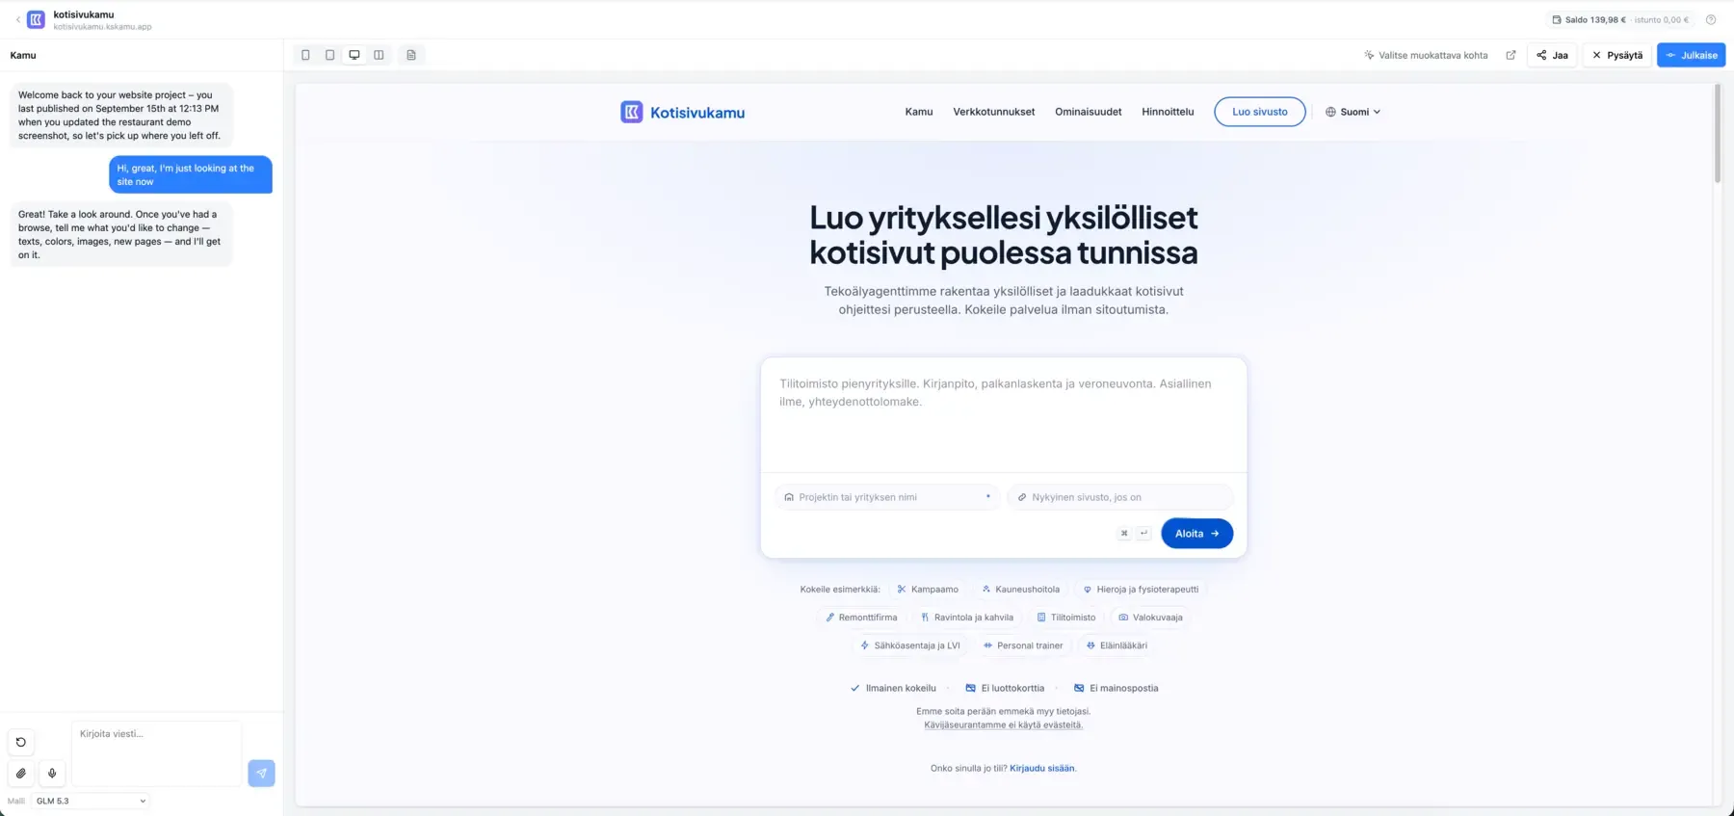Select the desktop monitor preview mode
The width and height of the screenshot is (1734, 816).
pyautogui.click(x=355, y=55)
